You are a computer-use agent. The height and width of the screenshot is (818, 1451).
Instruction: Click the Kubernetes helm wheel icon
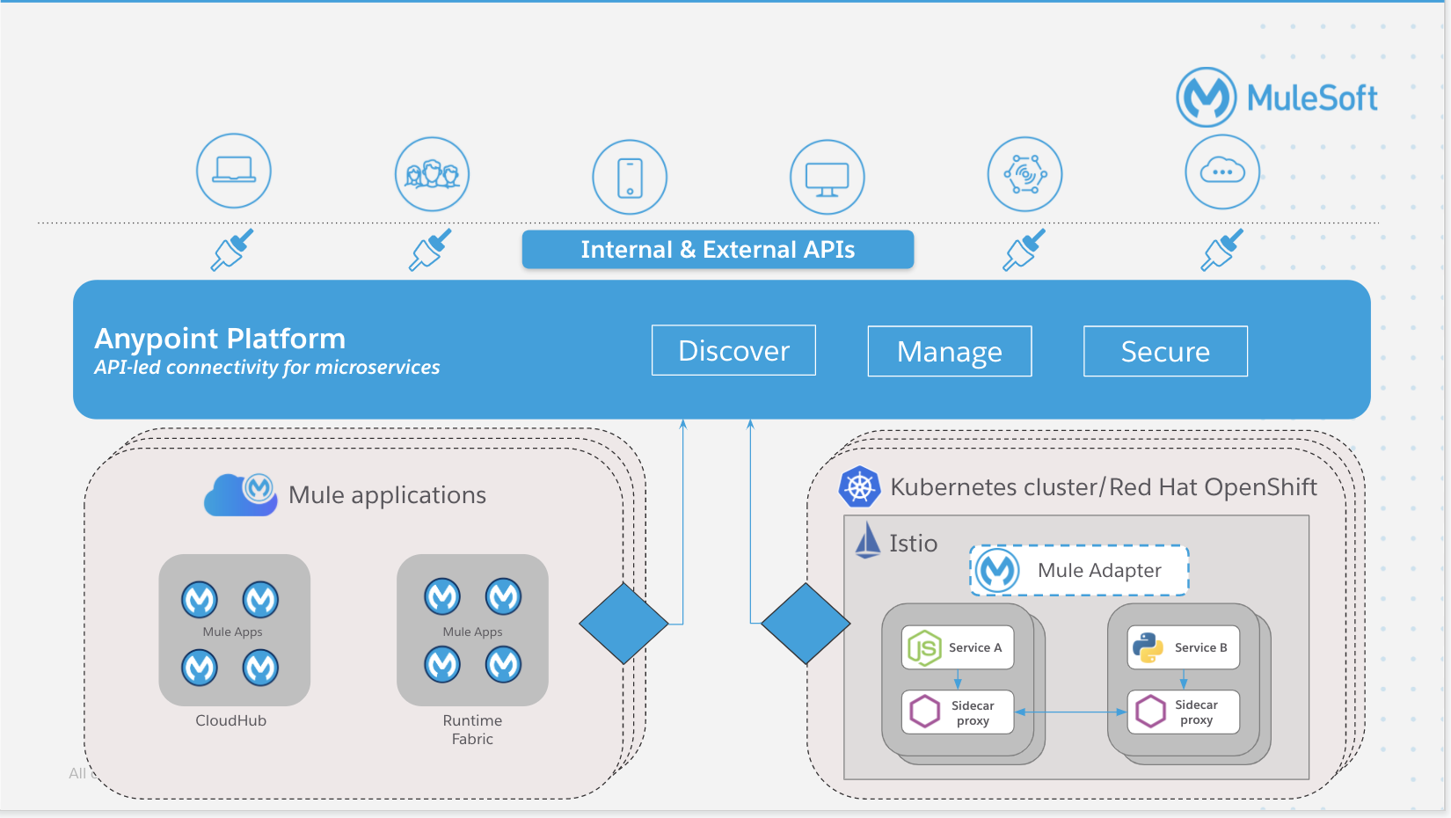[x=859, y=486]
